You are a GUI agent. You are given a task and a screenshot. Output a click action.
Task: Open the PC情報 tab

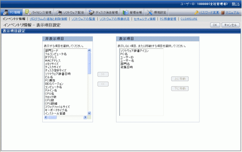12,12
